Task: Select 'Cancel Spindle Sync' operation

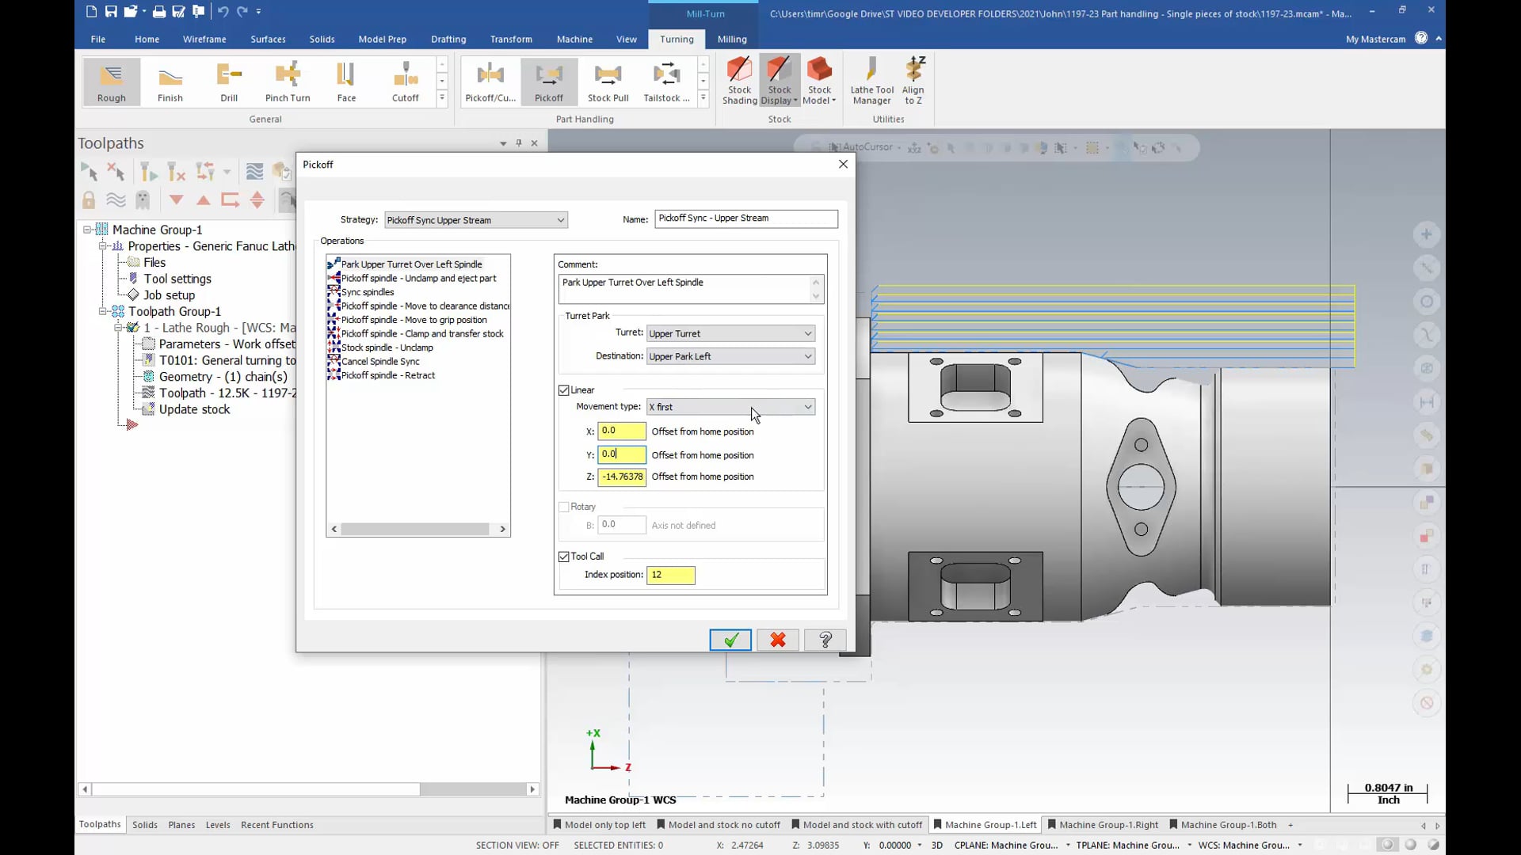Action: click(x=380, y=362)
